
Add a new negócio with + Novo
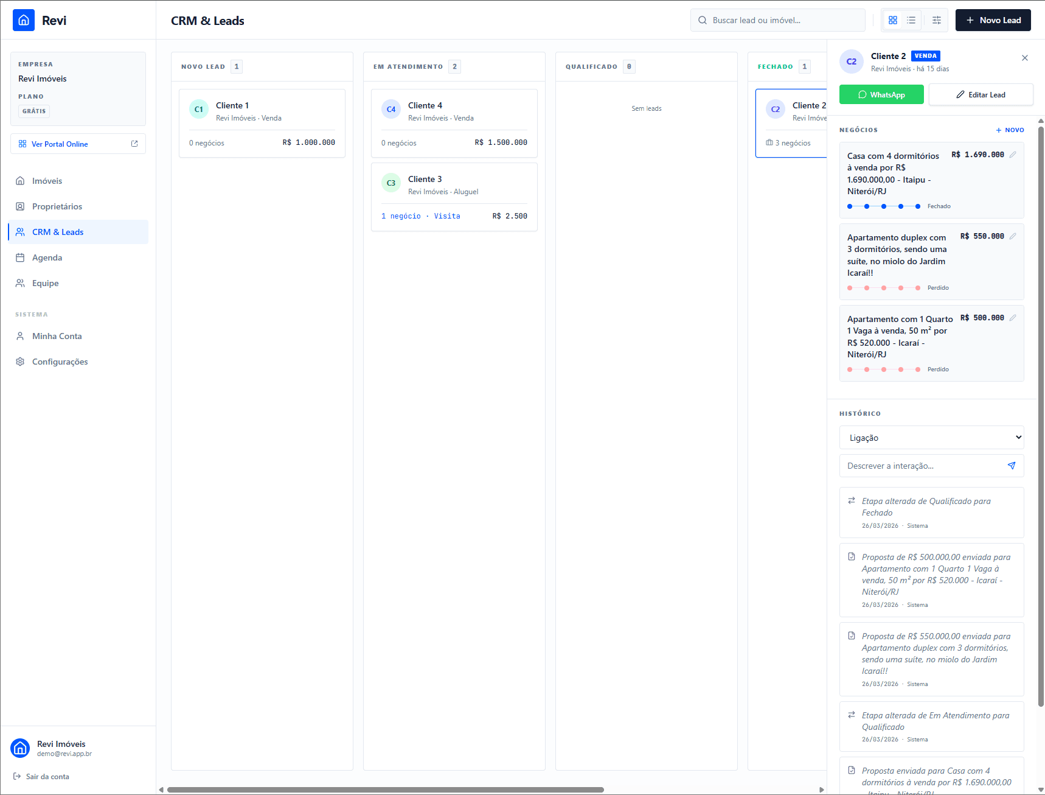tap(1010, 130)
